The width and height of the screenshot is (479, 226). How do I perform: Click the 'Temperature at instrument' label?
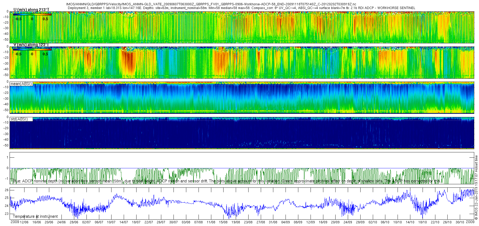(35, 216)
